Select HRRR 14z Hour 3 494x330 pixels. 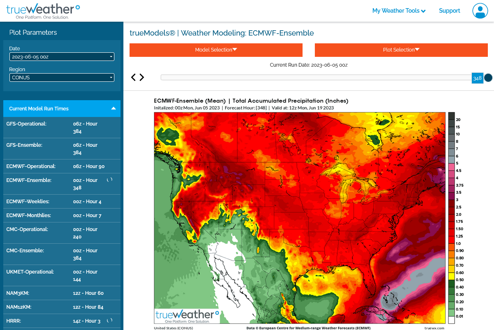(x=62, y=321)
